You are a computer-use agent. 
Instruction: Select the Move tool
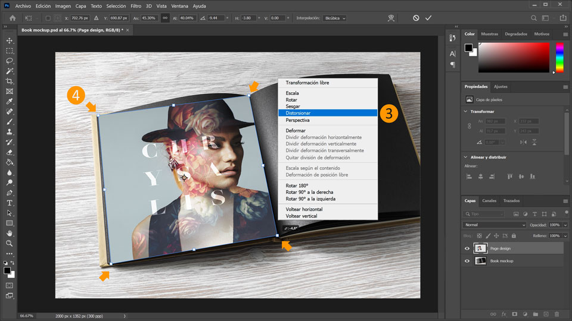pyautogui.click(x=10, y=40)
